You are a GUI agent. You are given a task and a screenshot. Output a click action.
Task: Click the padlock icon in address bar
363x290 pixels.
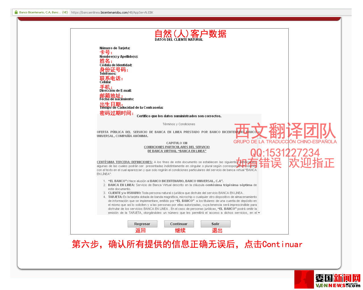16,12
